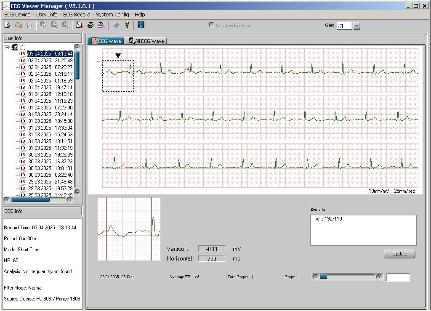The height and width of the screenshot is (311, 431).
Task: Select record 01.04.2025 11:18:23
Action: click(x=51, y=101)
